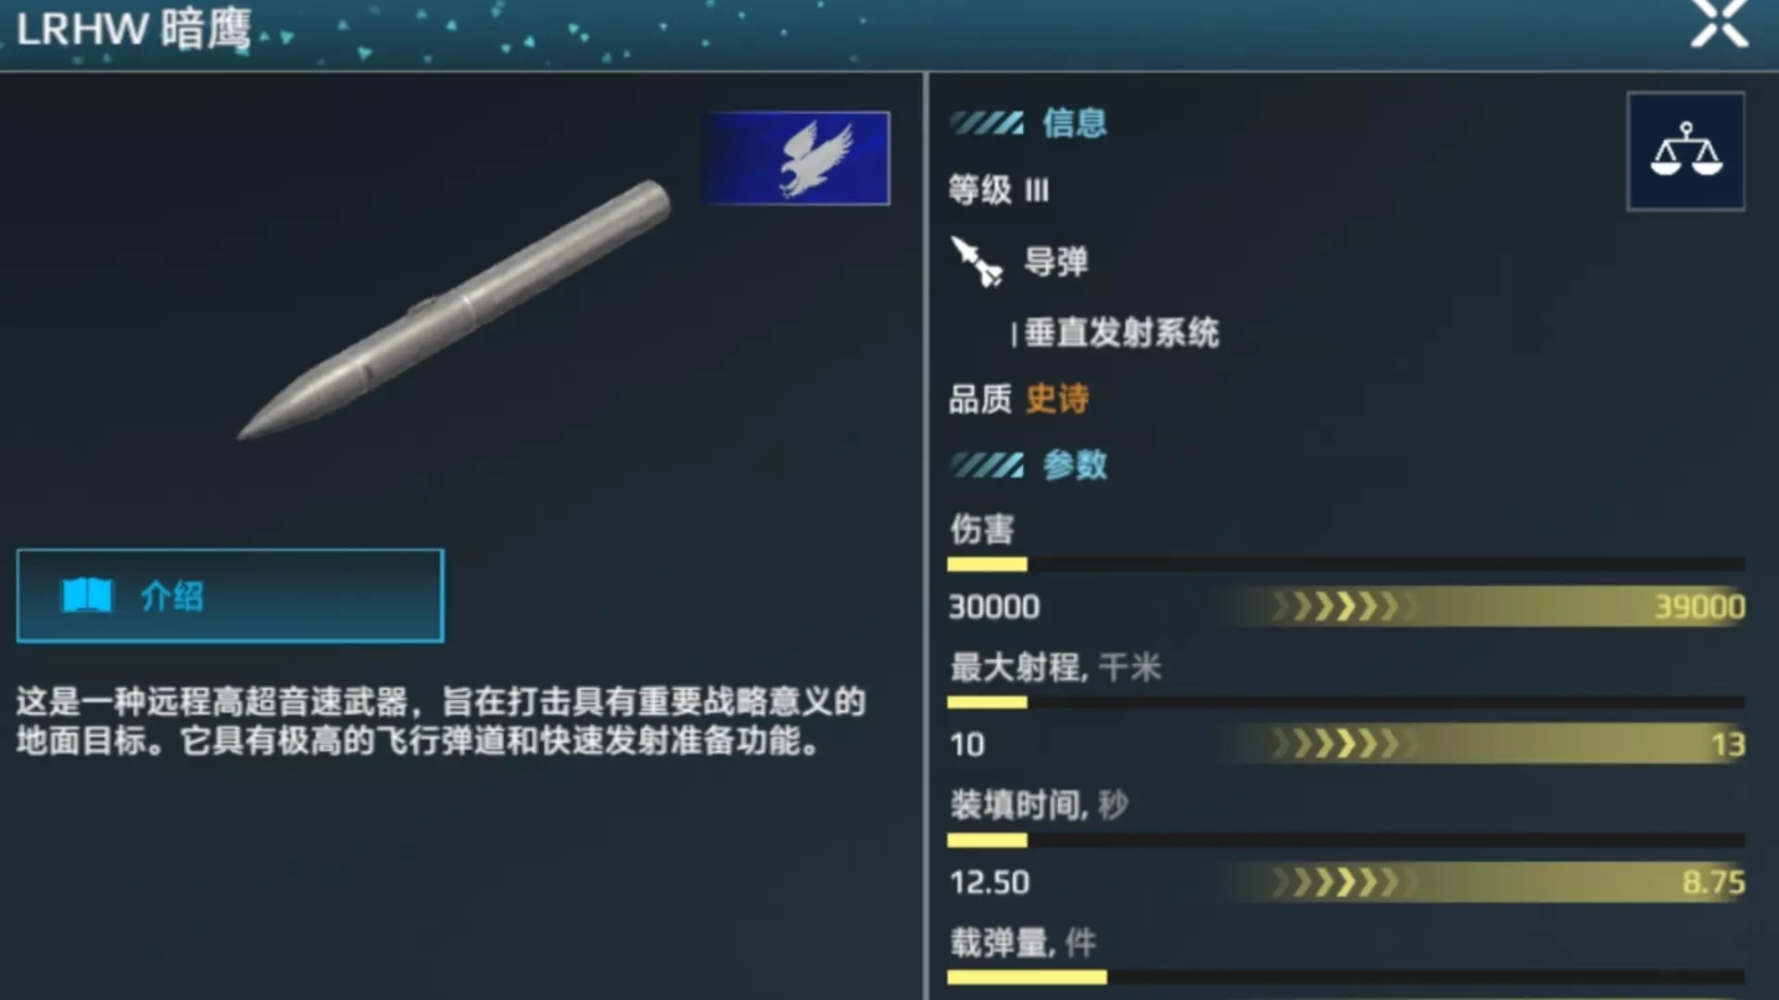The image size is (1779, 1000).
Task: Close the LRHW 暗鹰 info panel
Action: [x=1720, y=24]
